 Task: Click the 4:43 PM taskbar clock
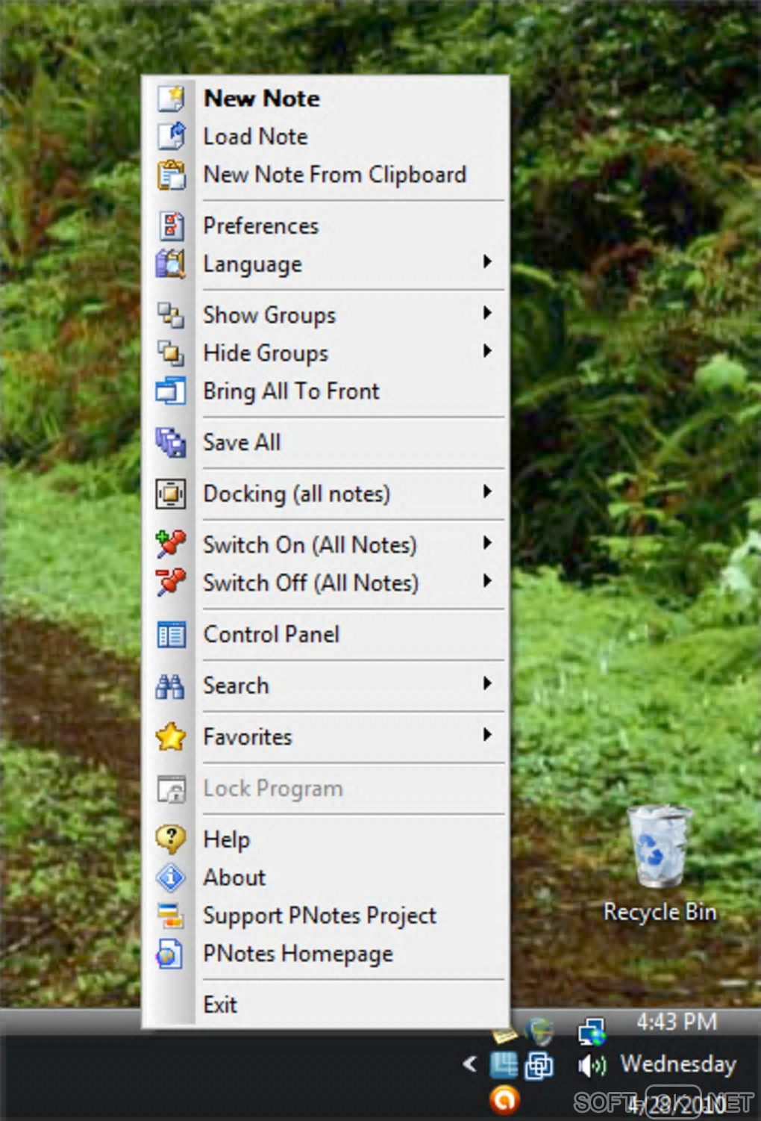[x=677, y=1022]
